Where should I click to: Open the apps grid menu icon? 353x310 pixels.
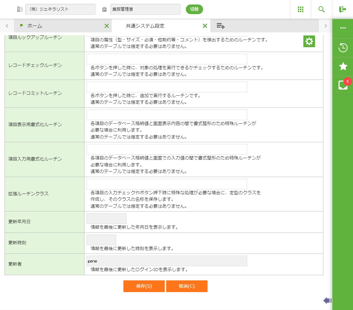coord(300,9)
